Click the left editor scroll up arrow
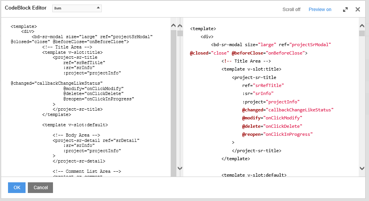 [x=173, y=26]
